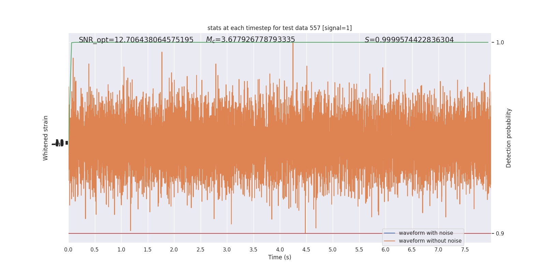
Task: Click the 'Detection probability' right axis label
Action: (x=509, y=138)
